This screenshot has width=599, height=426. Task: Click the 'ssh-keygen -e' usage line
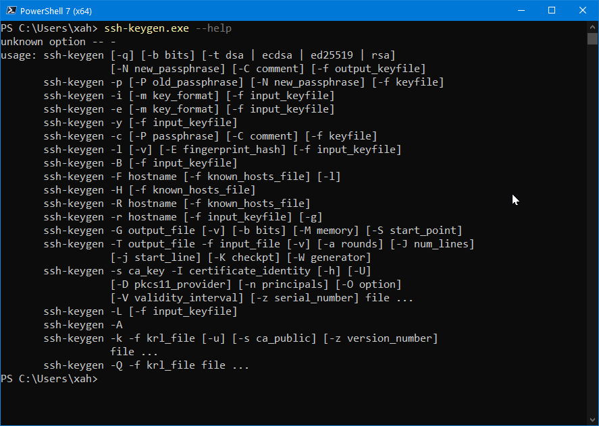[x=188, y=109]
